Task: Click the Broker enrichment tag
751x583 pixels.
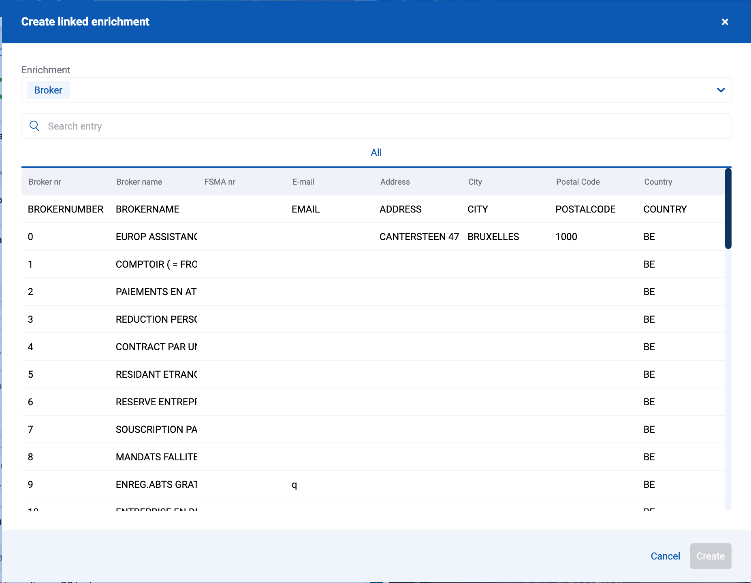Action: [48, 90]
